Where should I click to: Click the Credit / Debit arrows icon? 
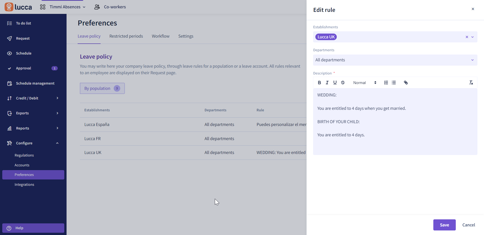pos(9,98)
